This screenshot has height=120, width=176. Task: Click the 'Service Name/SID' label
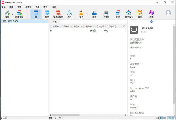click(x=140, y=88)
